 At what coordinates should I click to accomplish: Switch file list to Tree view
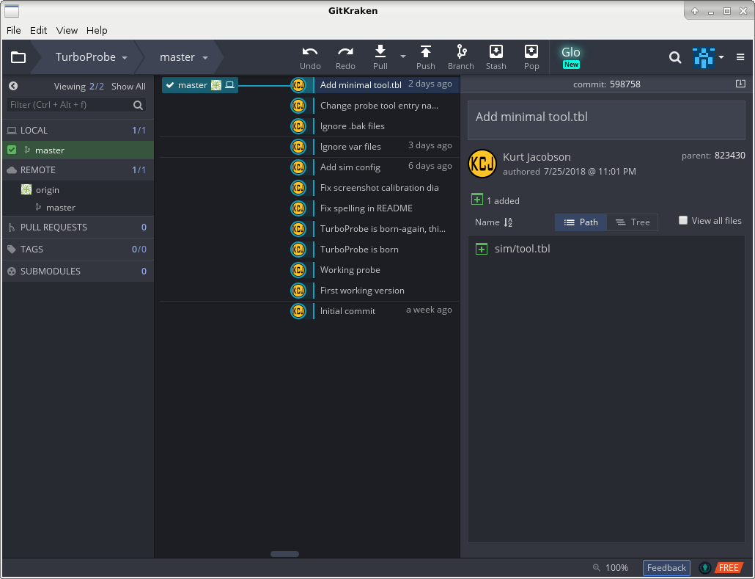point(633,222)
